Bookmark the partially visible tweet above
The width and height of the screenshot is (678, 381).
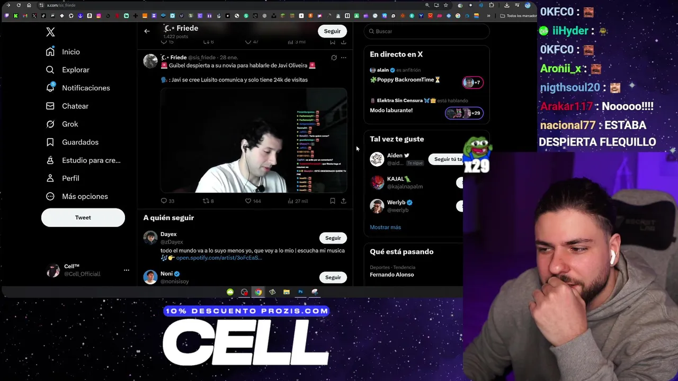pos(333,42)
